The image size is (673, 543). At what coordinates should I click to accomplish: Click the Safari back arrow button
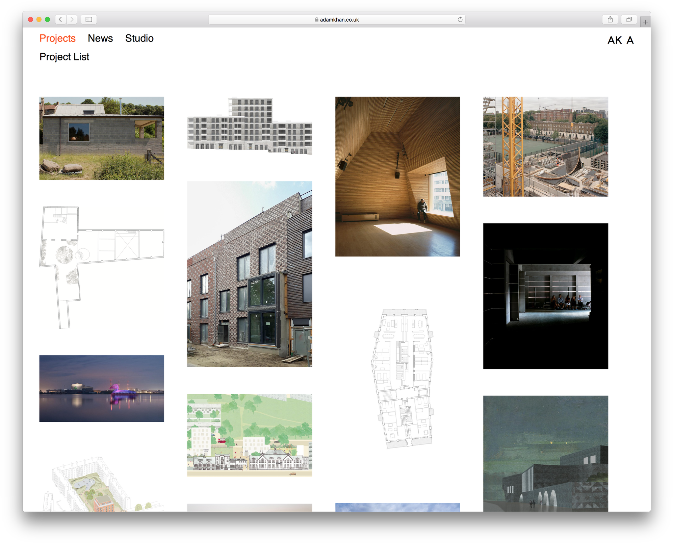pos(60,20)
